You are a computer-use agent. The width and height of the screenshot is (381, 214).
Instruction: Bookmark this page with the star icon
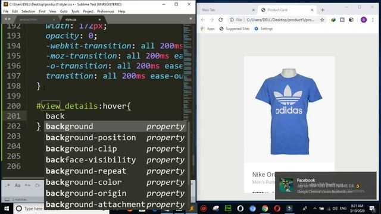pyautogui.click(x=322, y=20)
